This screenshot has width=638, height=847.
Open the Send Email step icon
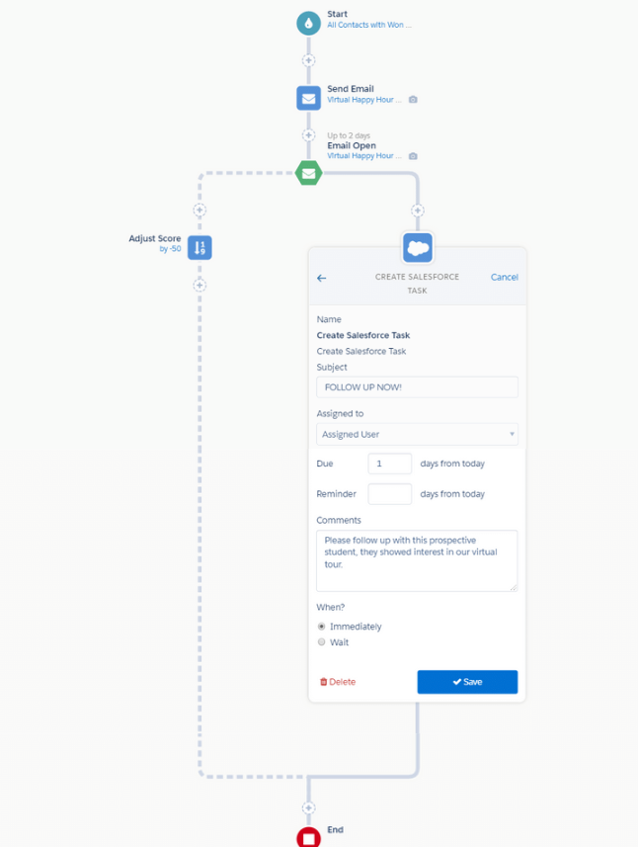coord(309,98)
